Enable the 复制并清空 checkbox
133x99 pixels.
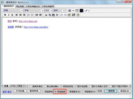[31, 86]
